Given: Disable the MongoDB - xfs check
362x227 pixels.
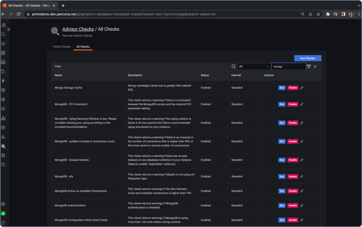Looking at the screenshot, I should pyautogui.click(x=292, y=177).
